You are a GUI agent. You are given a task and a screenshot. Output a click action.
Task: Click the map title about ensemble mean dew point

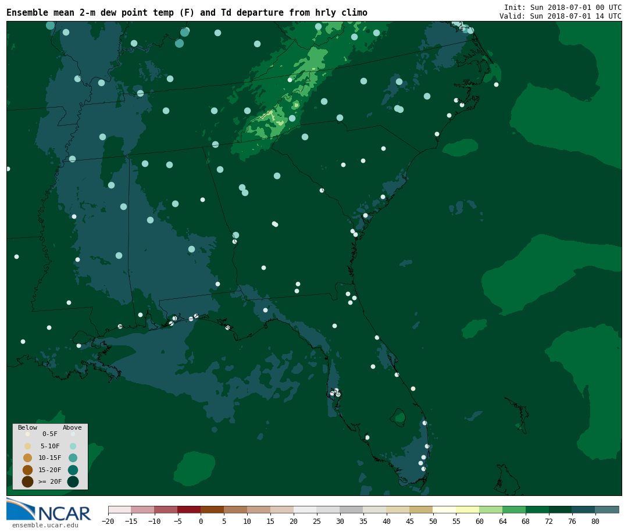click(x=187, y=13)
